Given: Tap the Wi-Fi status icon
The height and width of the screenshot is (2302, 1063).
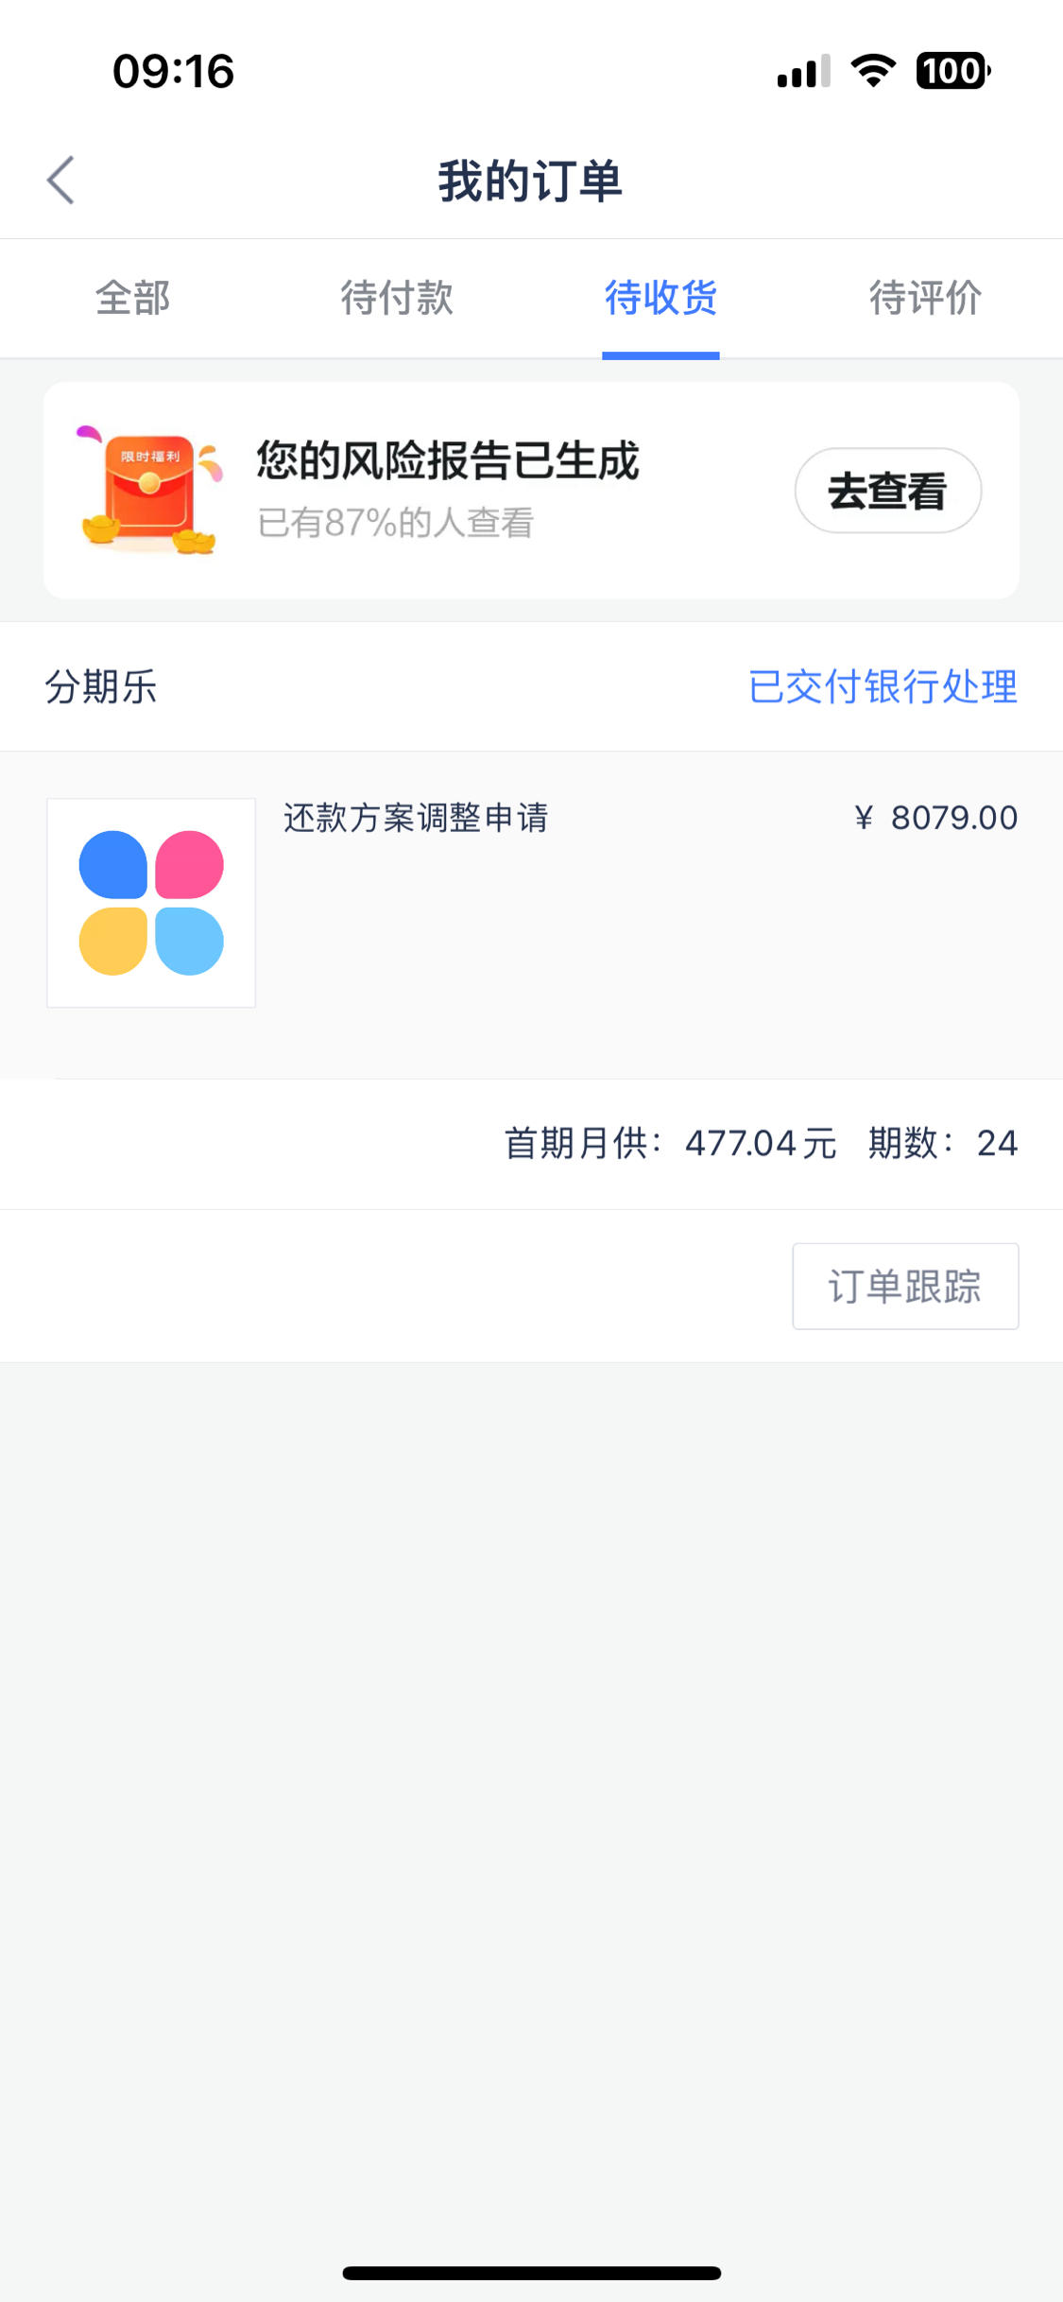Looking at the screenshot, I should pos(873,71).
